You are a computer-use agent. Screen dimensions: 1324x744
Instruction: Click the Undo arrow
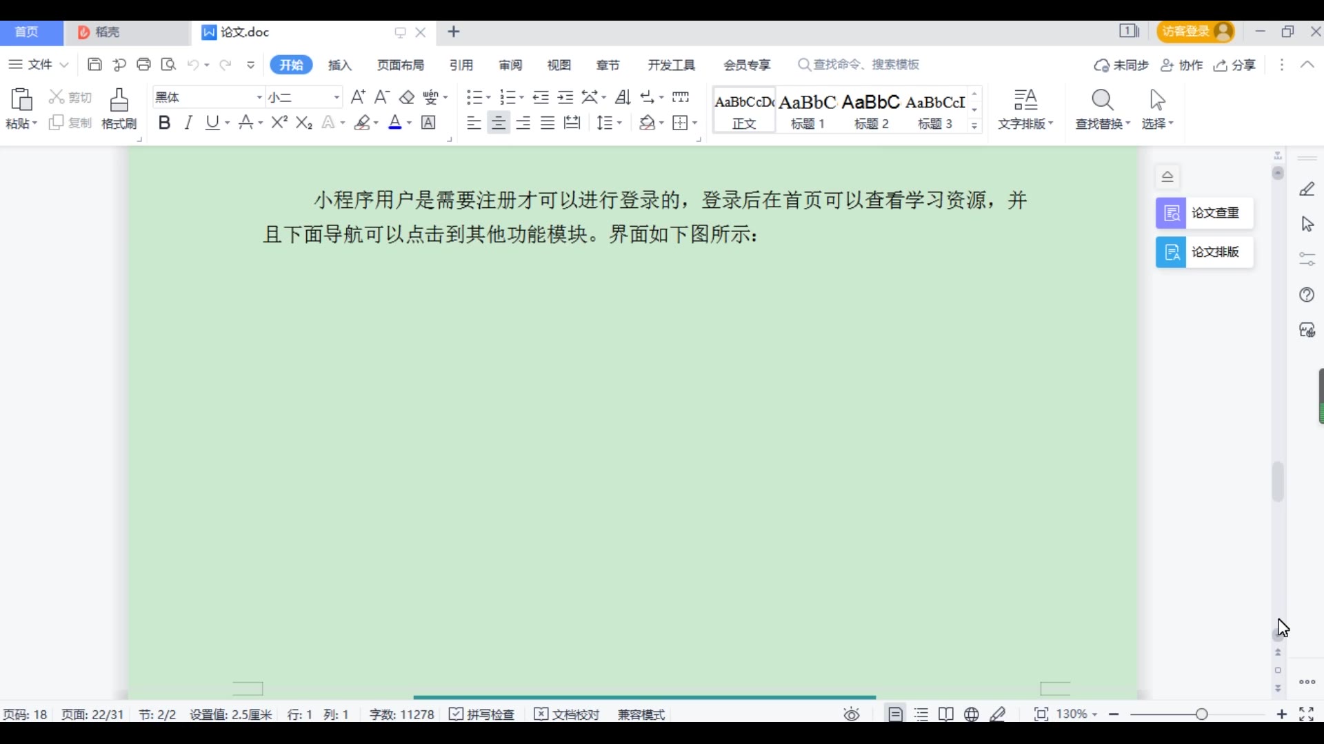[x=193, y=65]
